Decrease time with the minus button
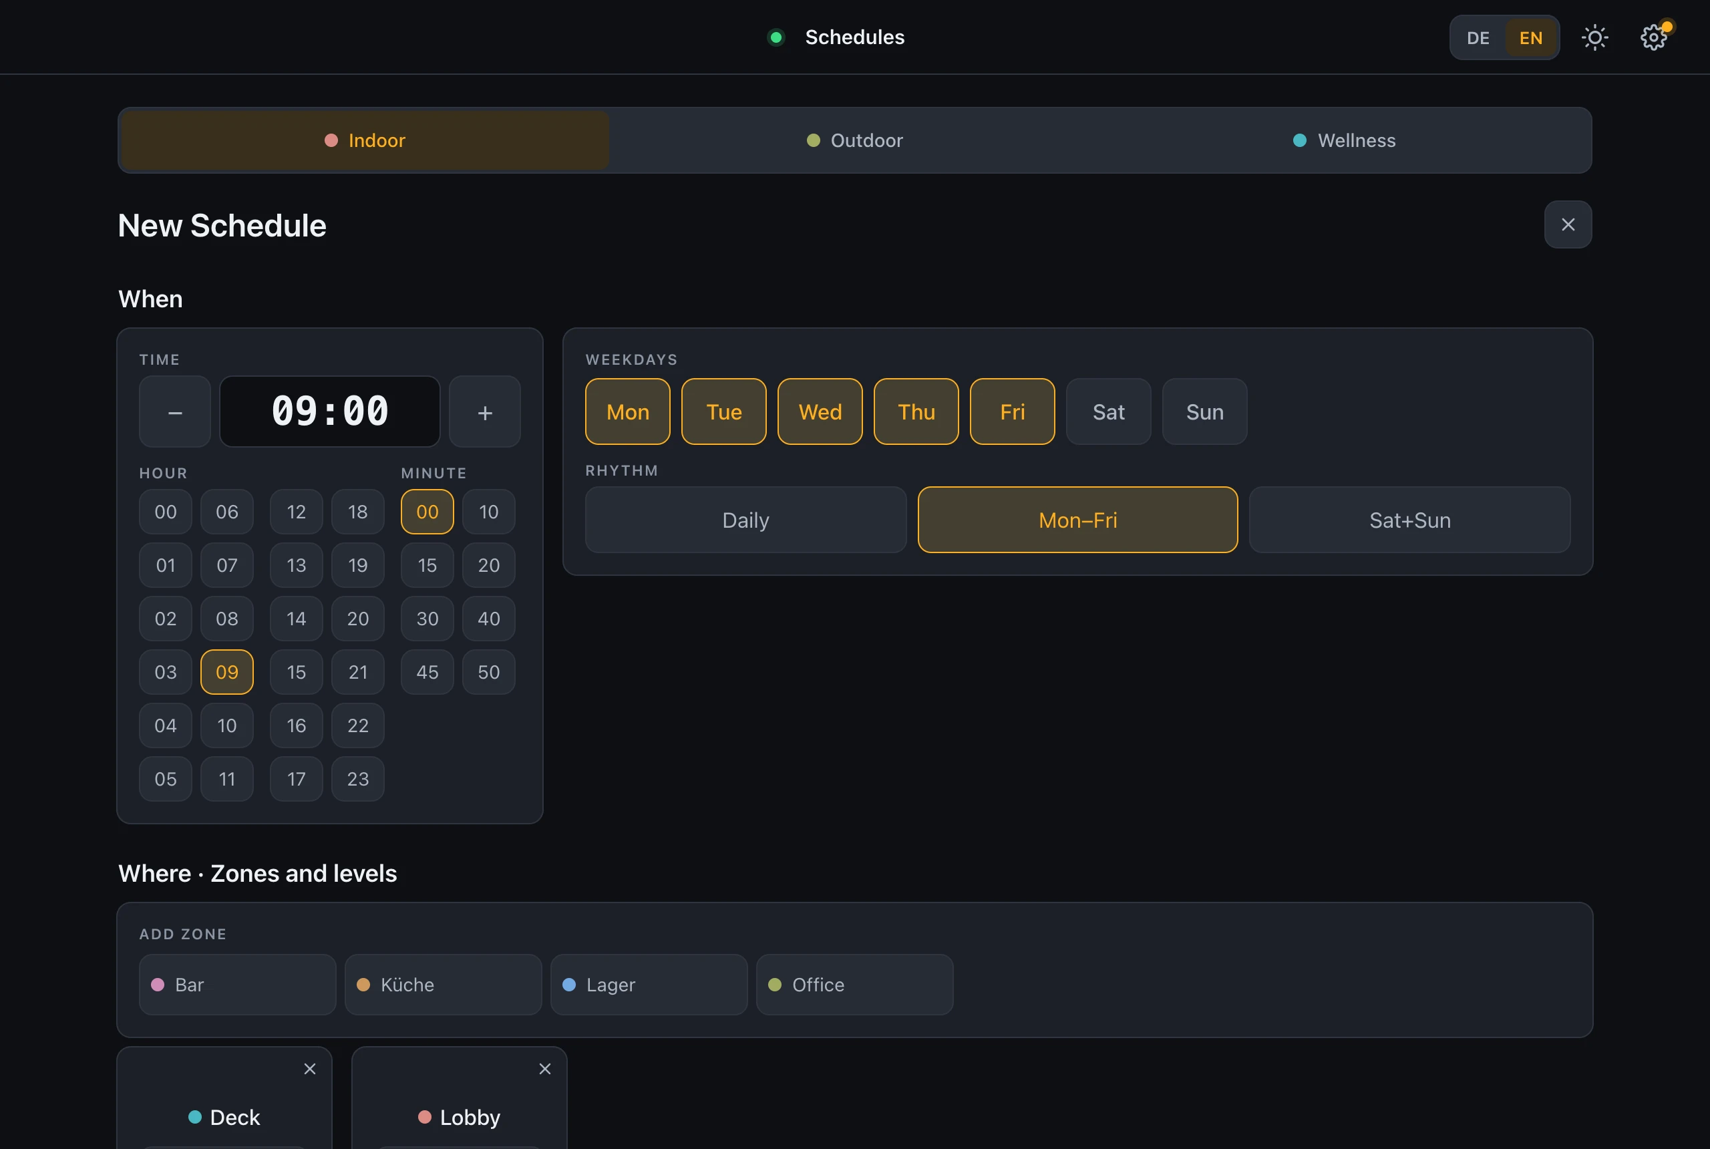The width and height of the screenshot is (1710, 1149). tap(175, 411)
